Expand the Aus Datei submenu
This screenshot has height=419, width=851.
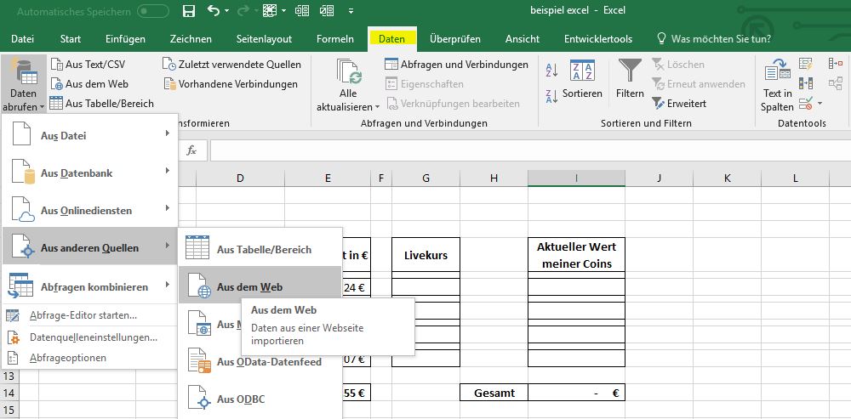click(89, 136)
